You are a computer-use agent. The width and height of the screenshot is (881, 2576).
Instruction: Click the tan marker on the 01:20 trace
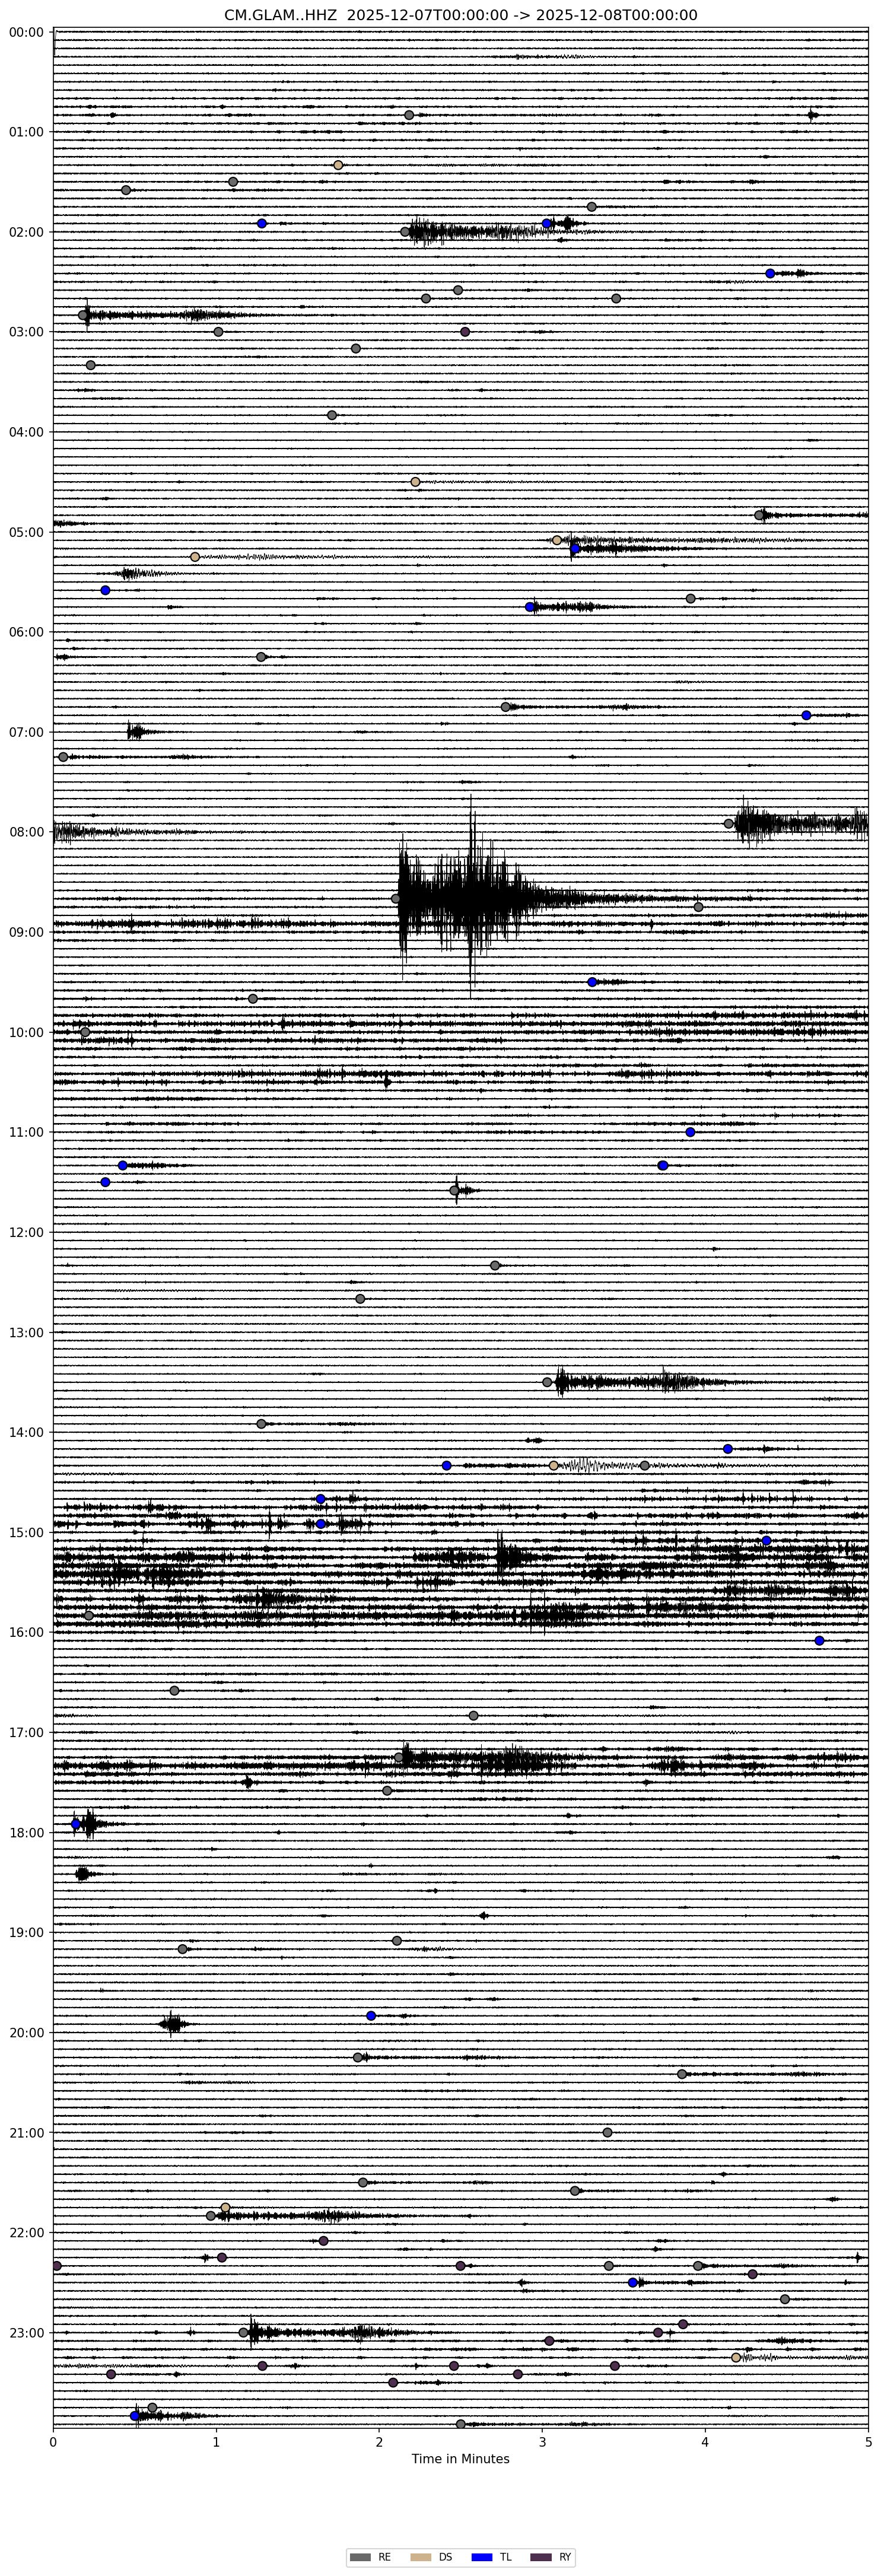338,165
